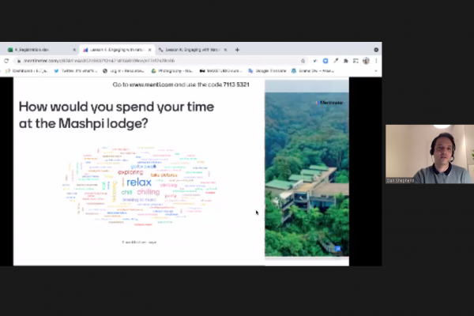Select Dan Shepherd's video thumbnail
Screen dimensions: 474x316
[430, 154]
